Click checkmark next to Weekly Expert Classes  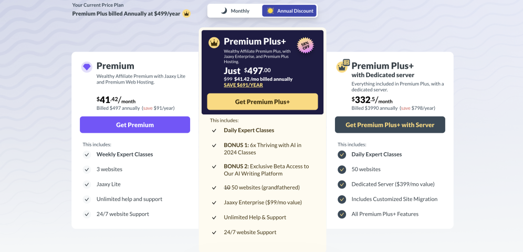click(x=87, y=154)
